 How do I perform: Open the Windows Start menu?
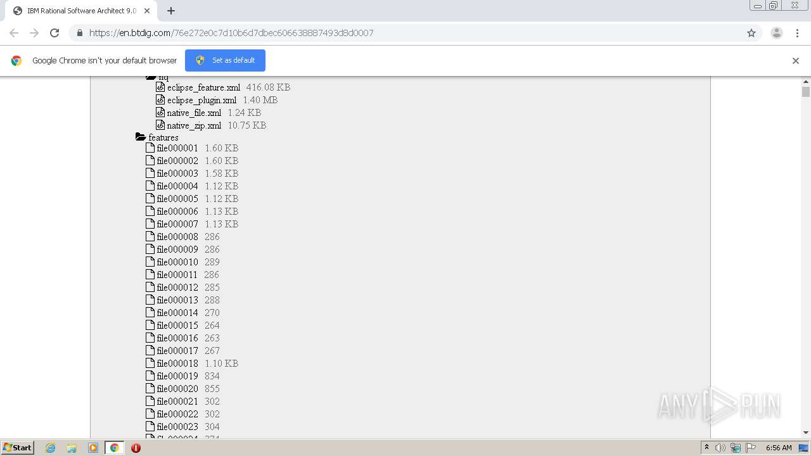(x=17, y=448)
